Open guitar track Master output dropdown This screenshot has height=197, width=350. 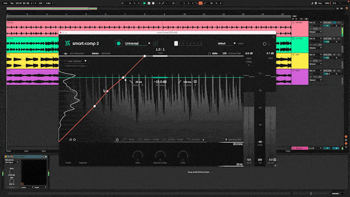click(x=315, y=48)
